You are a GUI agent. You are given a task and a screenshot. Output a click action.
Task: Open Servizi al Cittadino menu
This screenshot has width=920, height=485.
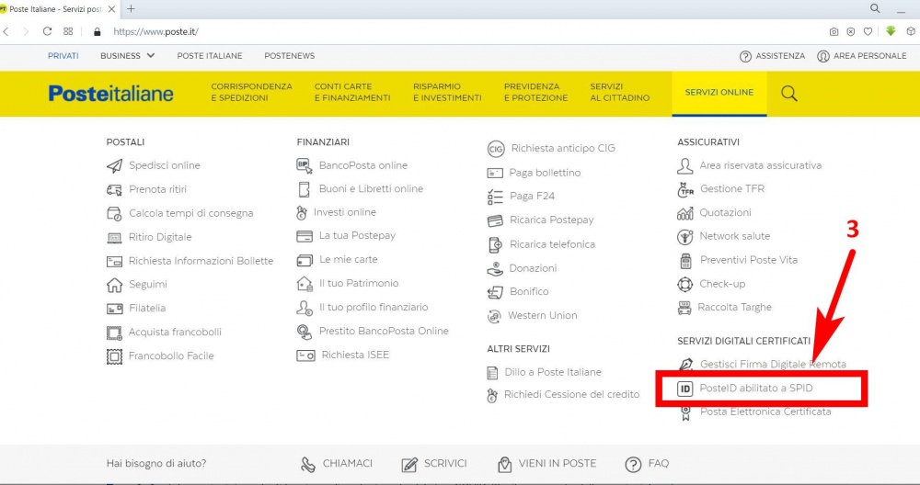(619, 92)
